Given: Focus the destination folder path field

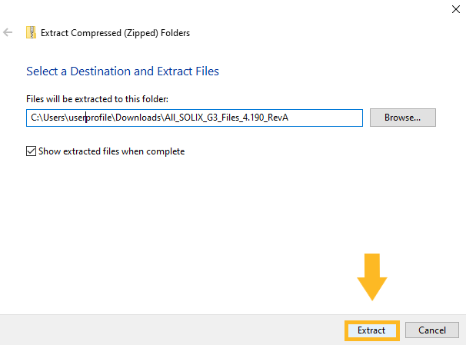Looking at the screenshot, I should pyautogui.click(x=194, y=118).
